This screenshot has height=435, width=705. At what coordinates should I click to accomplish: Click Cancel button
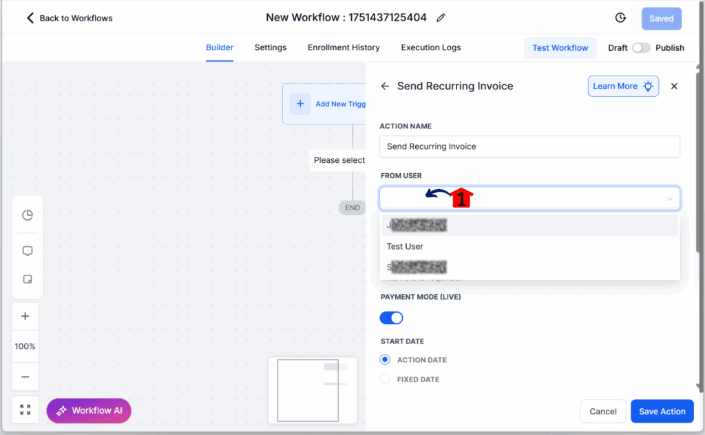603,411
